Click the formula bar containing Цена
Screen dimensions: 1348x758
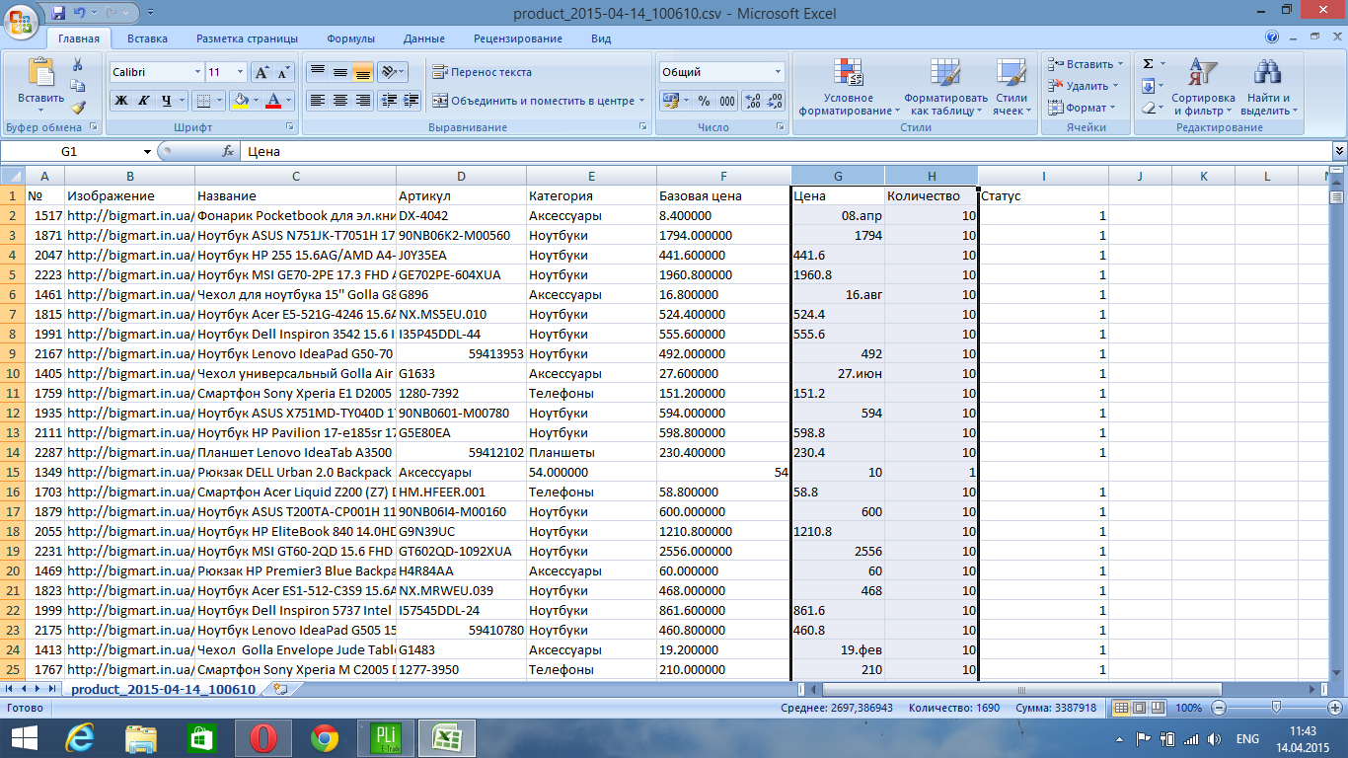785,152
